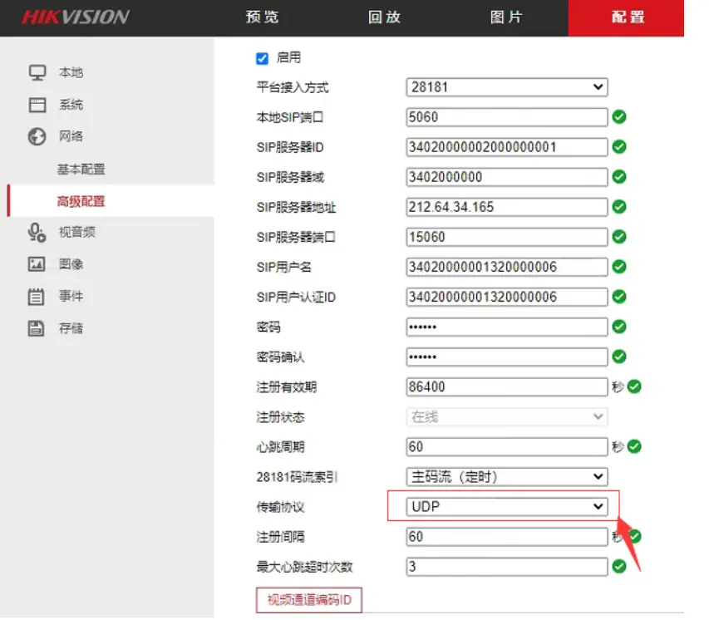Click the picture icon beside 图像

[x=37, y=264]
